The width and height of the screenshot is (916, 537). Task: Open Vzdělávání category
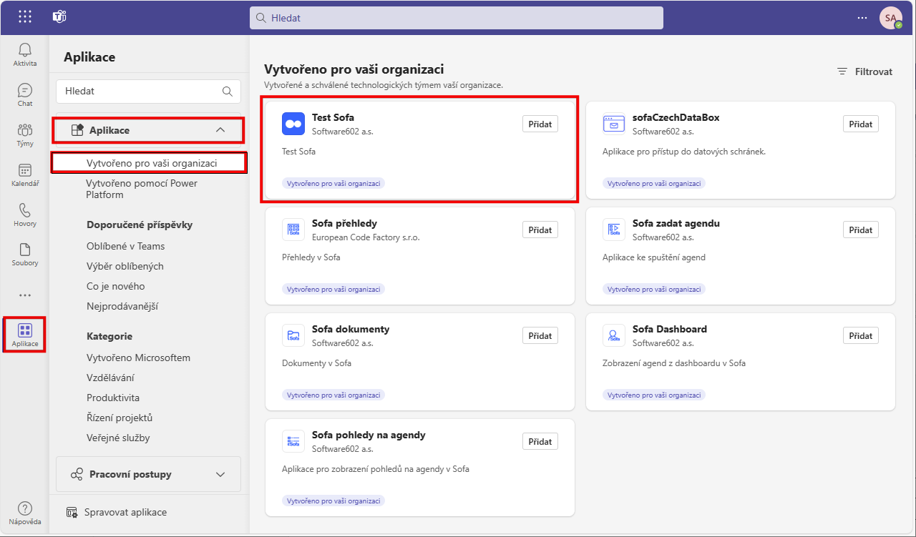point(110,378)
